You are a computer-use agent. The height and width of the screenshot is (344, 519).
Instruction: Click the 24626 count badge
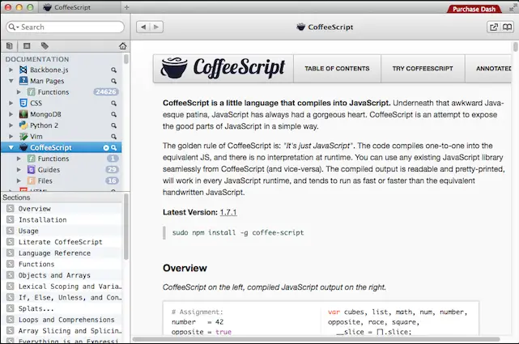[x=106, y=92]
